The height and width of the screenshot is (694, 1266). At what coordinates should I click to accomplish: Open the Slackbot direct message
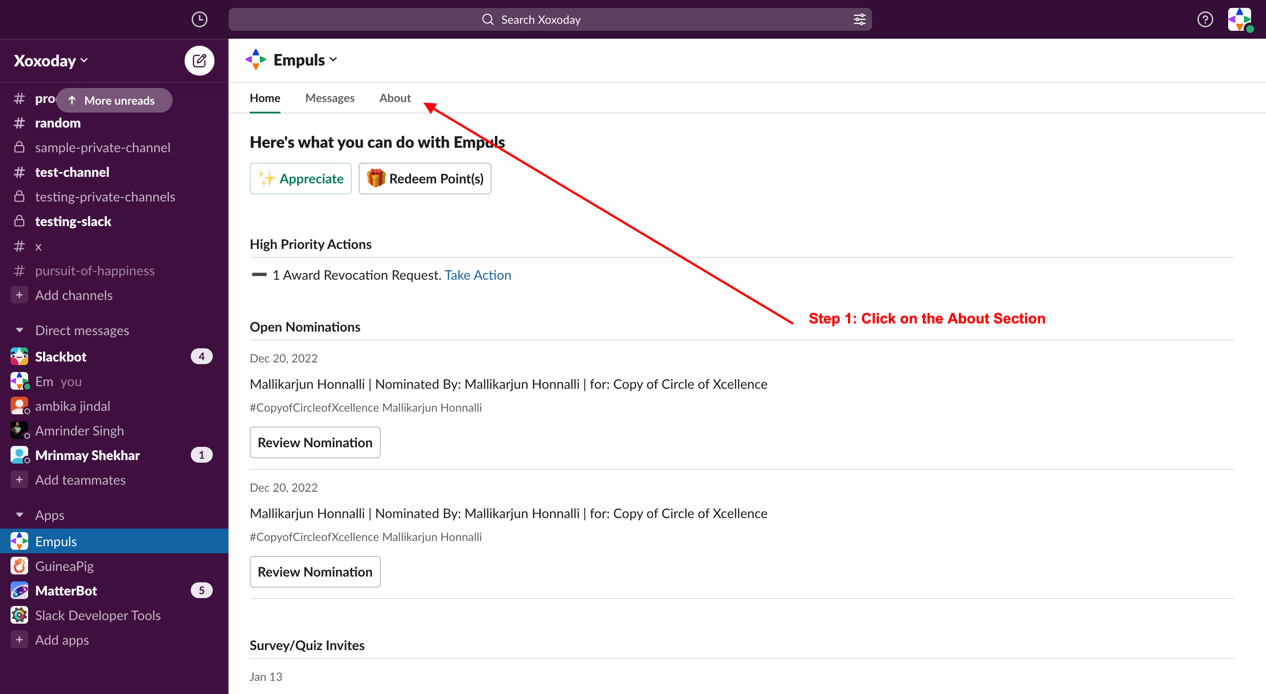pos(114,357)
